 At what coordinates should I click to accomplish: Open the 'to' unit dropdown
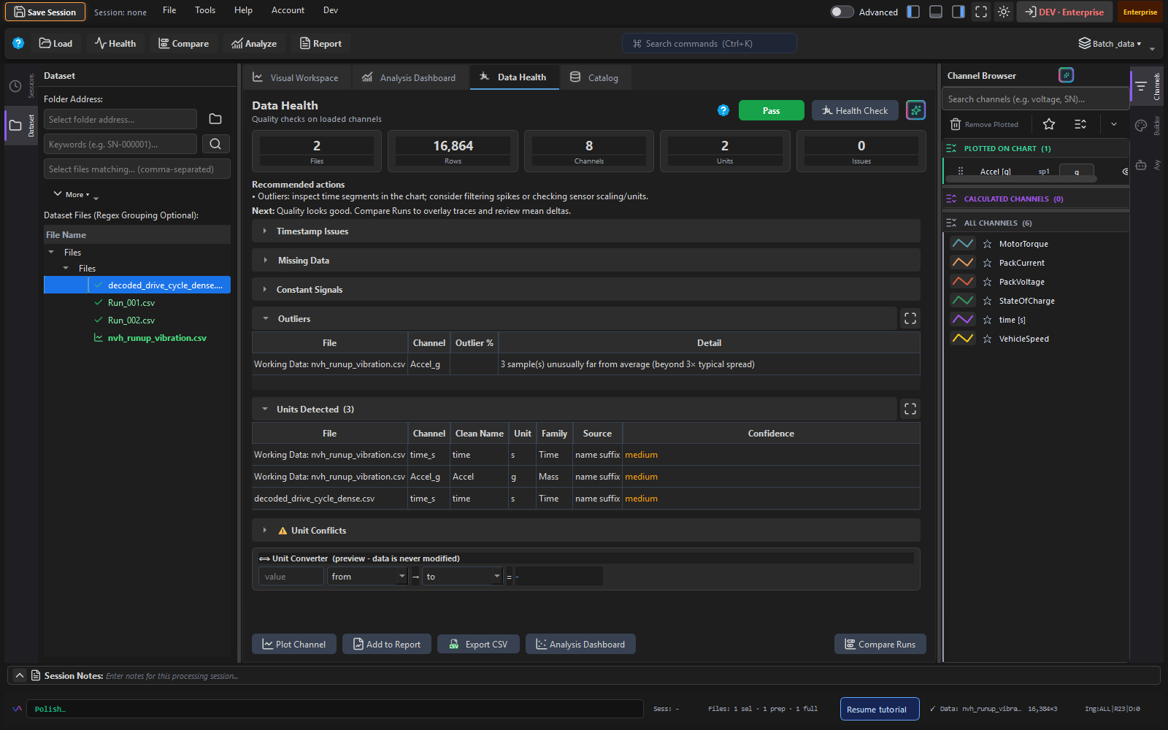tap(462, 576)
